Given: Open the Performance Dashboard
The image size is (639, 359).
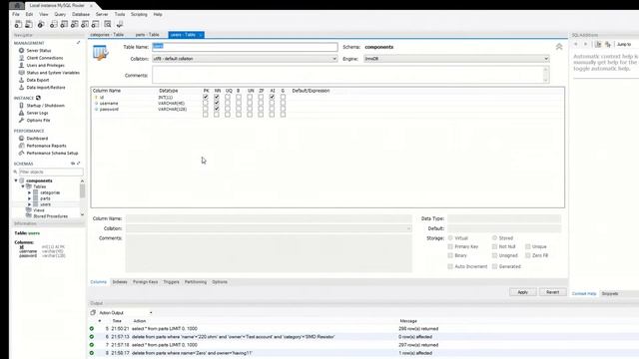Looking at the screenshot, I should click(37, 139).
